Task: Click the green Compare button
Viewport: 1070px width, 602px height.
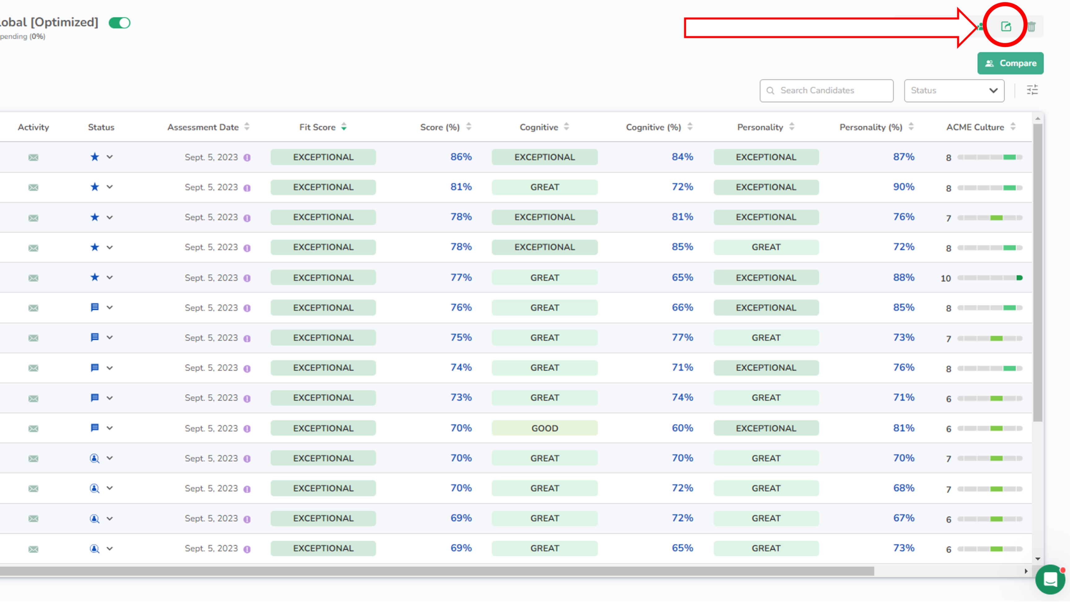Action: coord(1010,63)
